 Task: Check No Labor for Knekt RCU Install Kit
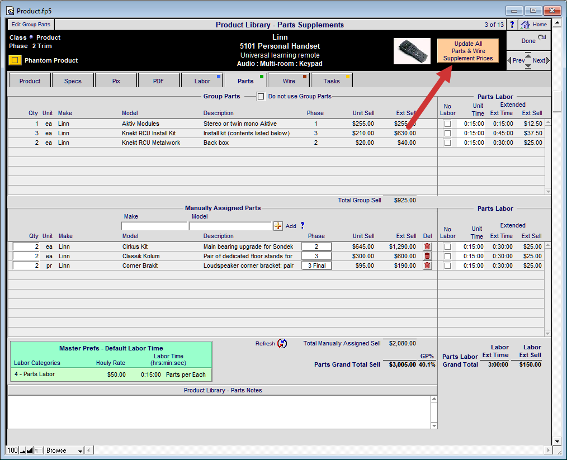point(447,133)
